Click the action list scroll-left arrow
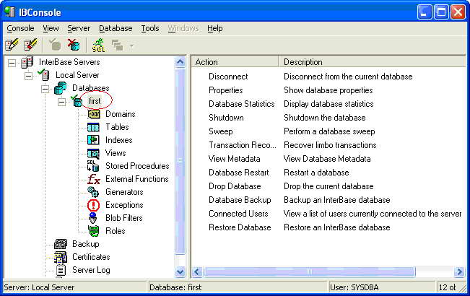The height and width of the screenshot is (296, 470). point(197,271)
